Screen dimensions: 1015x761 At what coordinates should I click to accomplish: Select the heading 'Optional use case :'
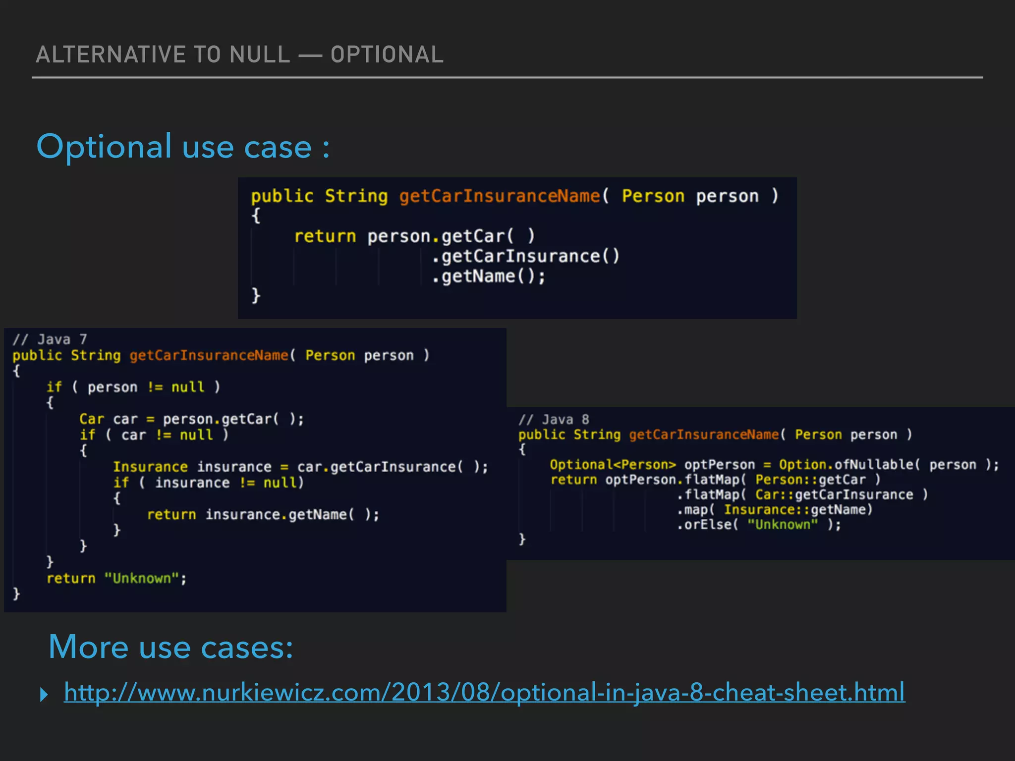(183, 147)
